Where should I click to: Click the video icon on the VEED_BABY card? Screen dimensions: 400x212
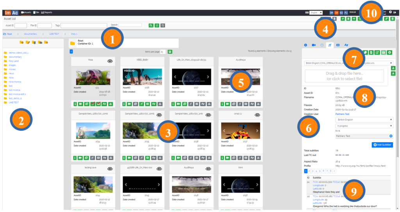pos(130,104)
